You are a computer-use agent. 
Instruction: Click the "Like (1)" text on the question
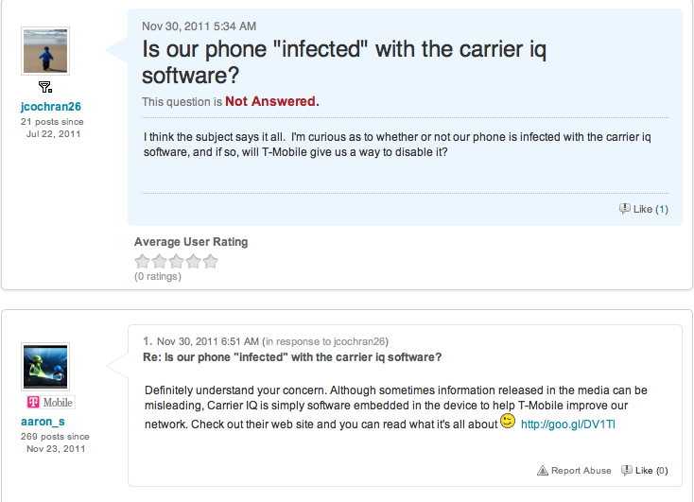(x=651, y=209)
